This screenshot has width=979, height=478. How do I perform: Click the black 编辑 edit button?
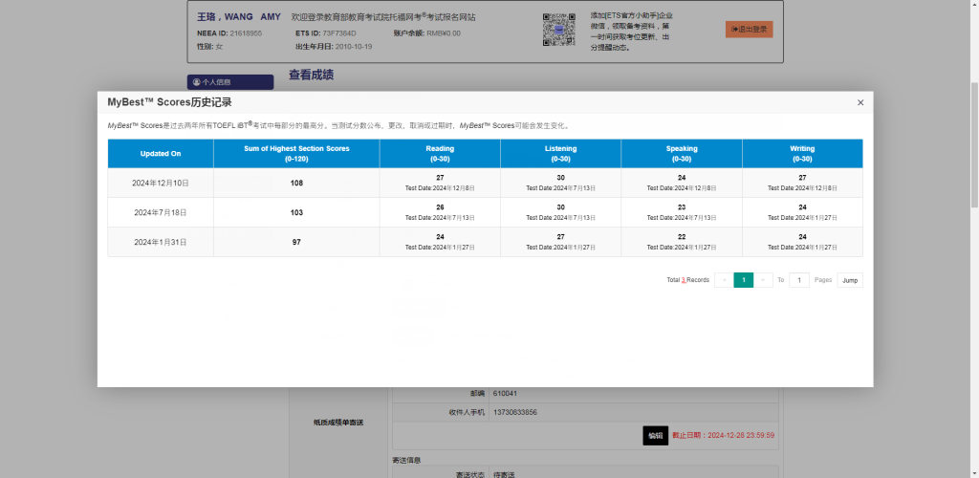655,435
